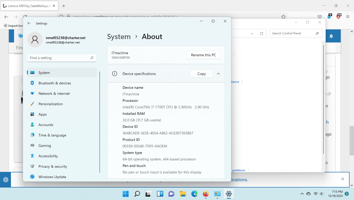Click the OneDrive cloud tray icon
The height and width of the screenshot is (200, 354).
point(308,194)
